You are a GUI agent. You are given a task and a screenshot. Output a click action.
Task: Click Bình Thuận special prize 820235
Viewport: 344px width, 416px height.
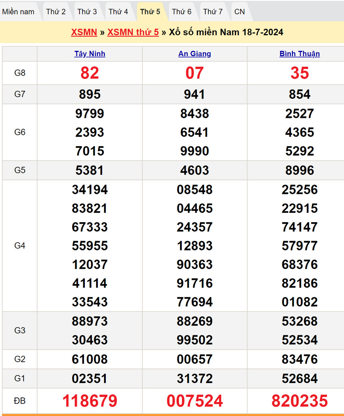point(299,401)
